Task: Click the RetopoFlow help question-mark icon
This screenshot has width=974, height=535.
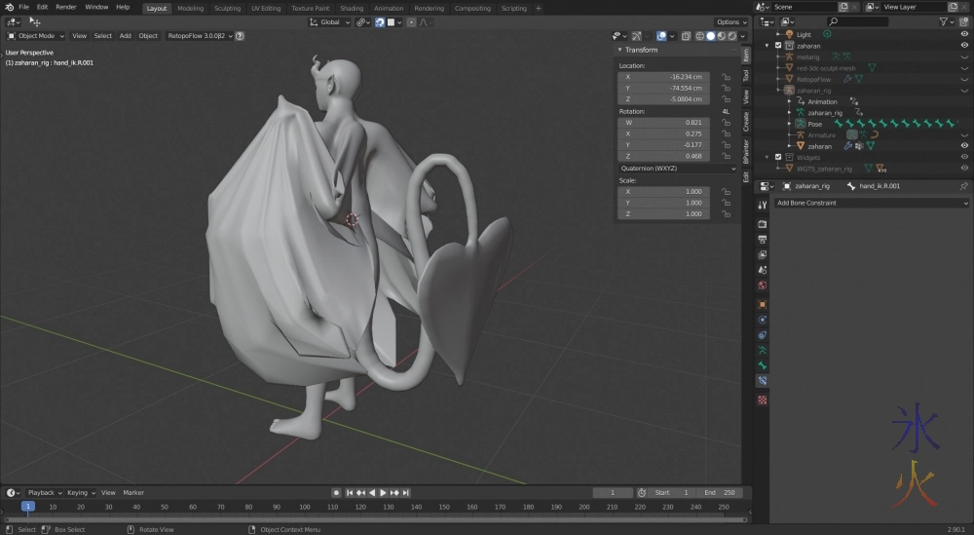Action: (240, 36)
